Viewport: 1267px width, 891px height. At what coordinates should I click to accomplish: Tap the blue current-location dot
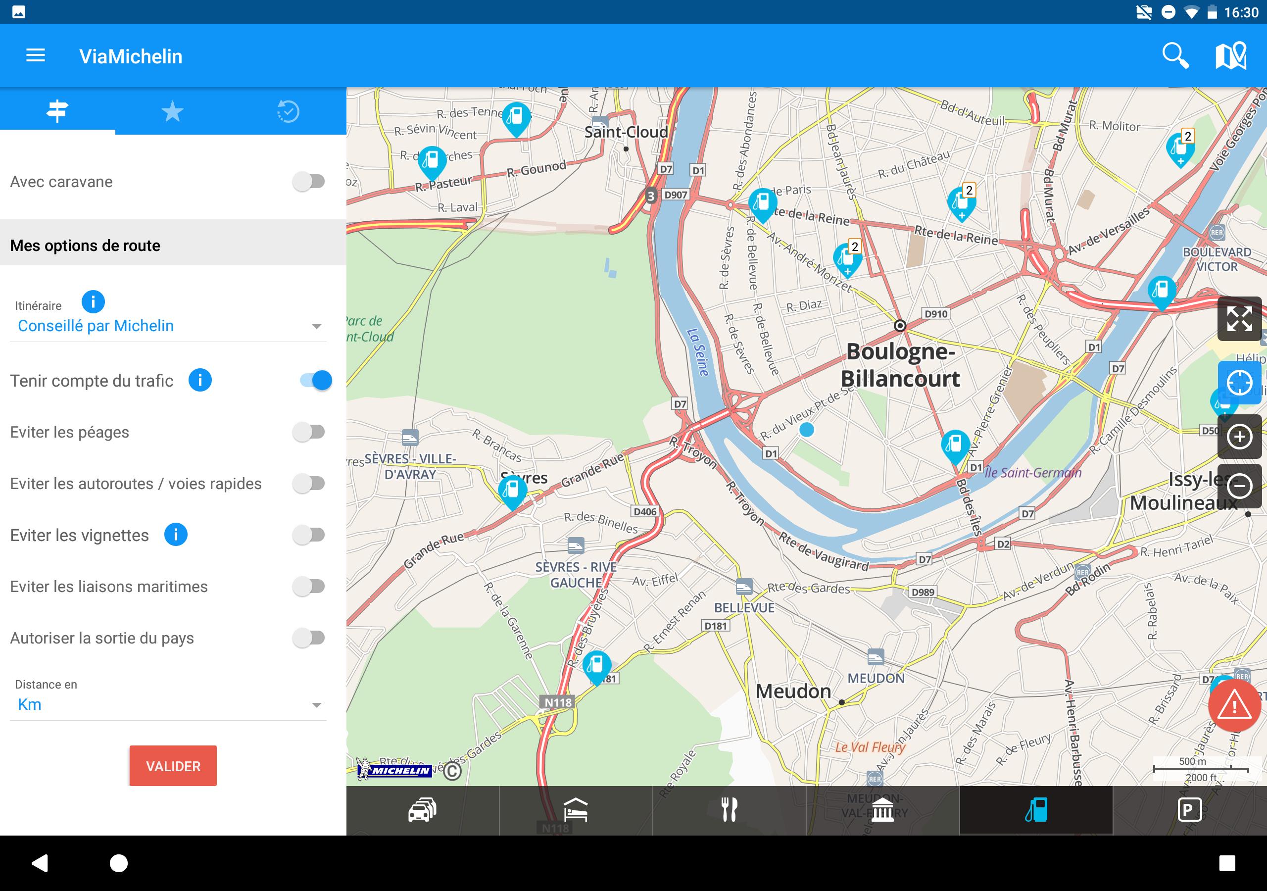pos(806,429)
